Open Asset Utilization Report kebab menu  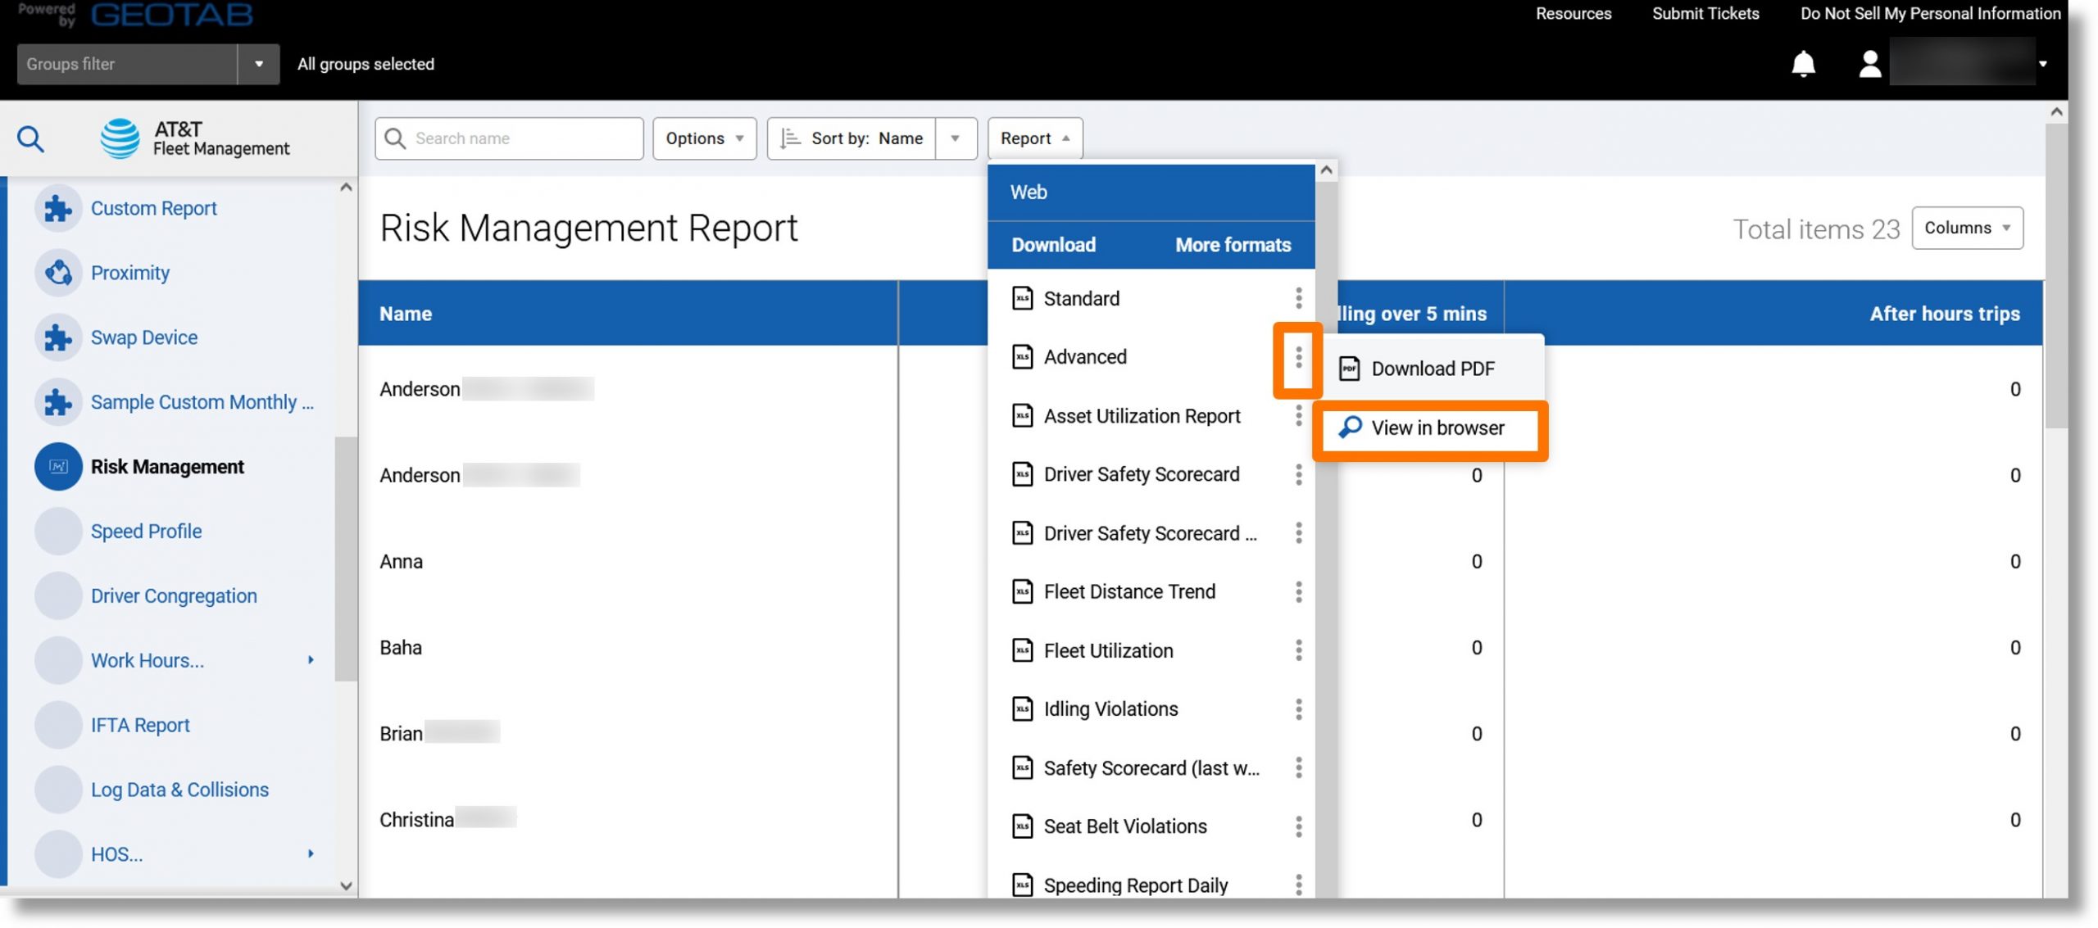(x=1298, y=416)
